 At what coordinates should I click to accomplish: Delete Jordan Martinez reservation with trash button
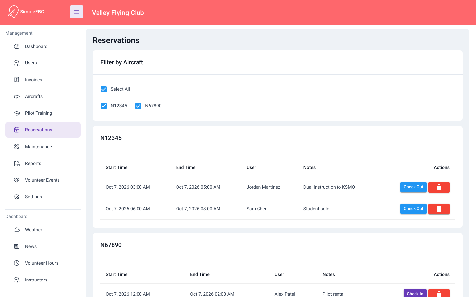point(439,187)
